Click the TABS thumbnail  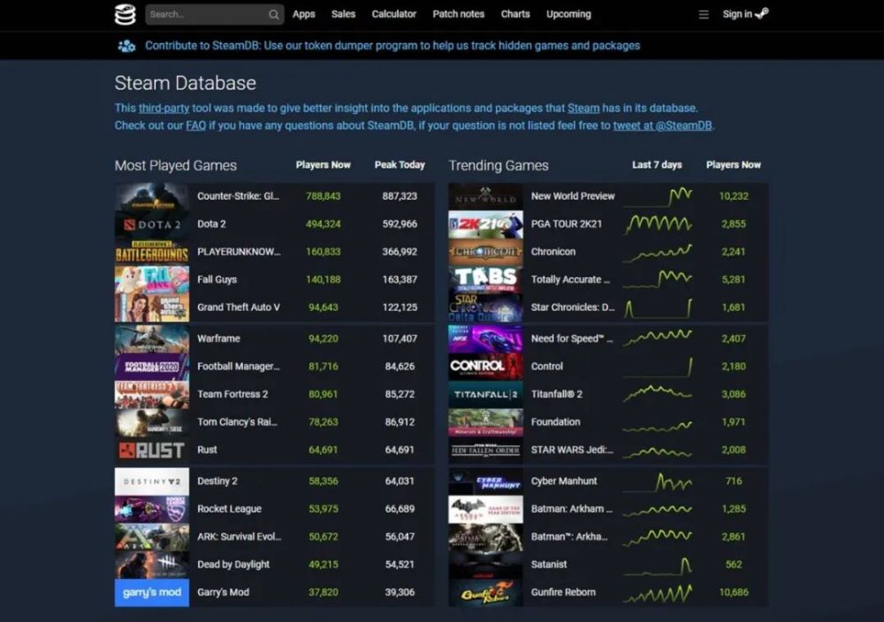pyautogui.click(x=485, y=279)
